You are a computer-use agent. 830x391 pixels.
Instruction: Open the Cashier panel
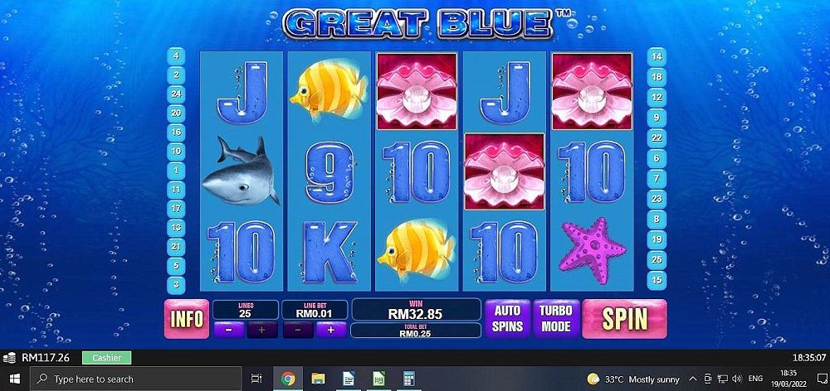[x=107, y=358]
